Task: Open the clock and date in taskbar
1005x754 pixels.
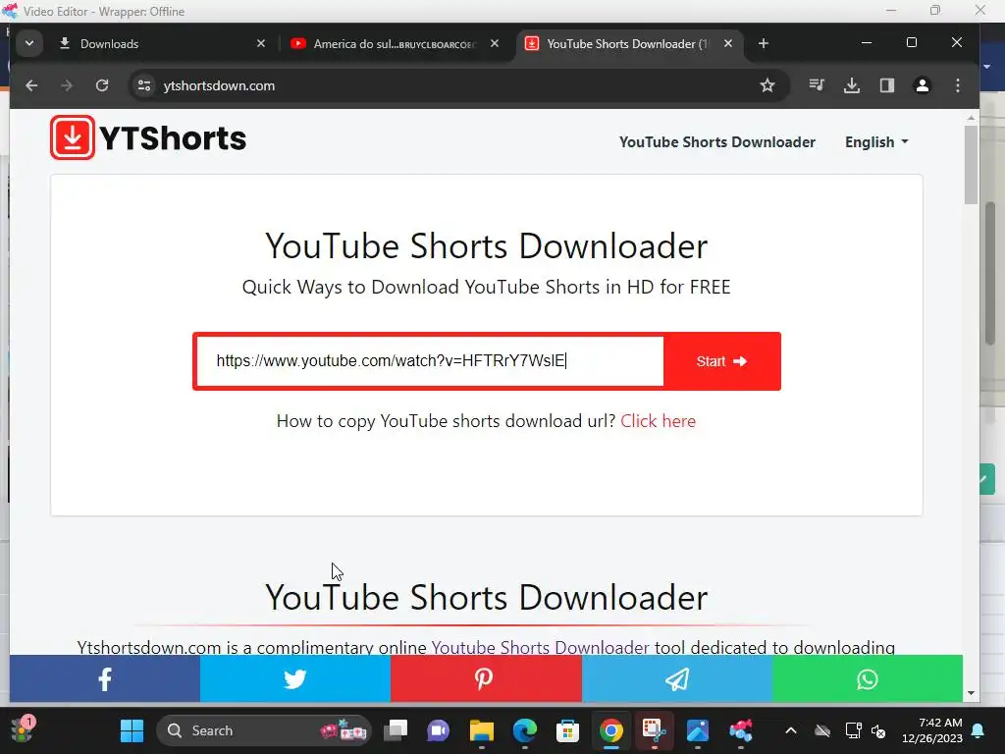Action: [x=932, y=730]
